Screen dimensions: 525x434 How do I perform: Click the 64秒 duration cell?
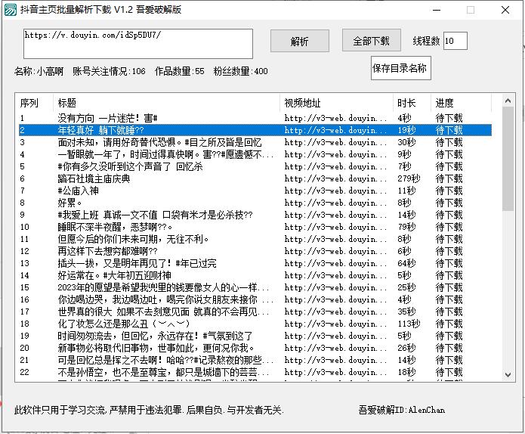coord(406,263)
